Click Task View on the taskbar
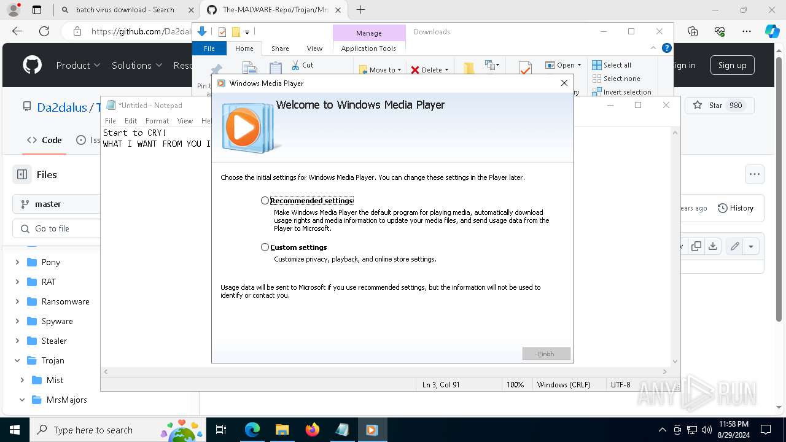 pyautogui.click(x=222, y=430)
